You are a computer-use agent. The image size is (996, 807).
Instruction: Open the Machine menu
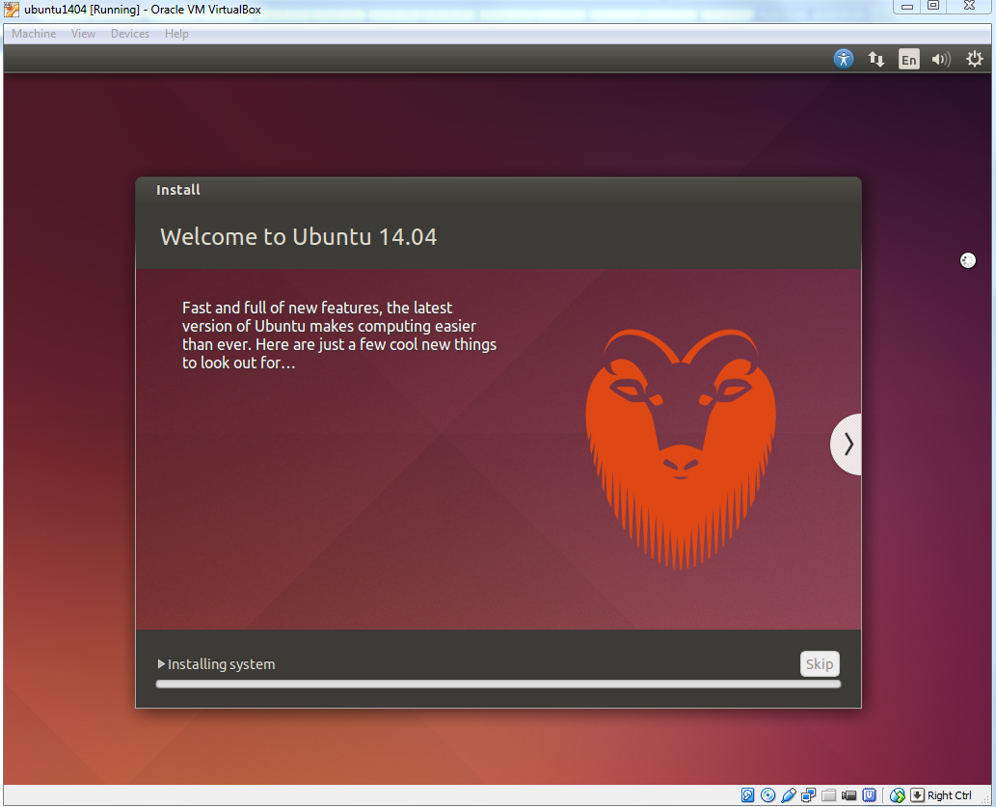click(33, 33)
